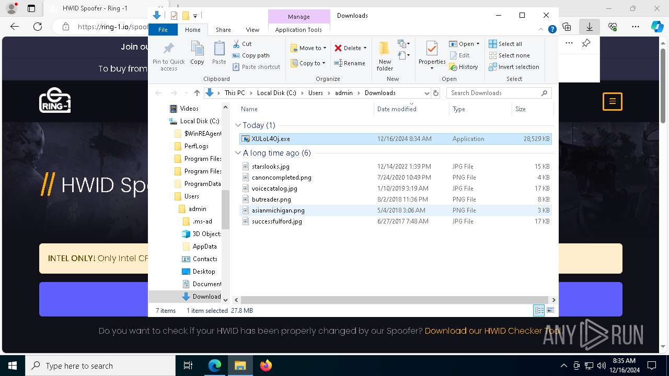The width and height of the screenshot is (669, 376).
Task: Click the Windows taskbar search box
Action: (100, 366)
